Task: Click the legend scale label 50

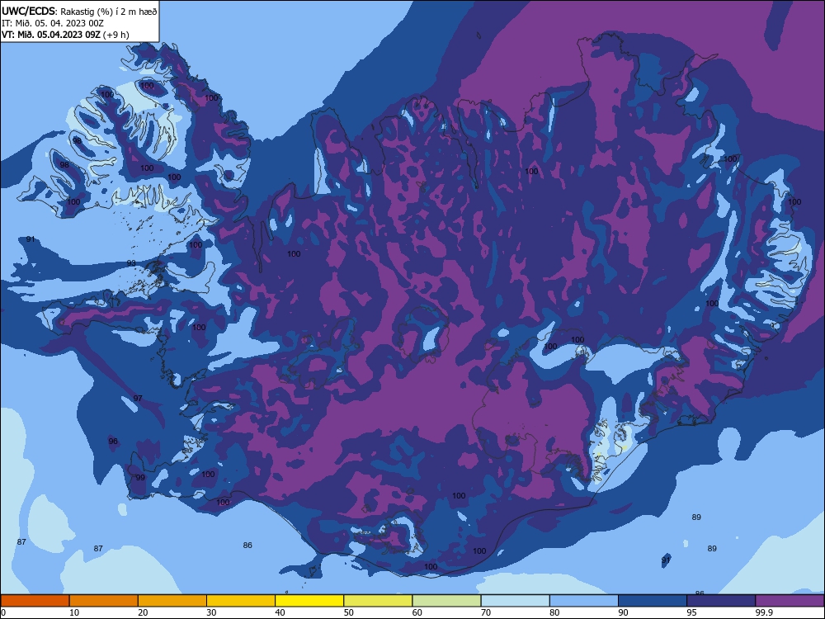Action: 349,612
